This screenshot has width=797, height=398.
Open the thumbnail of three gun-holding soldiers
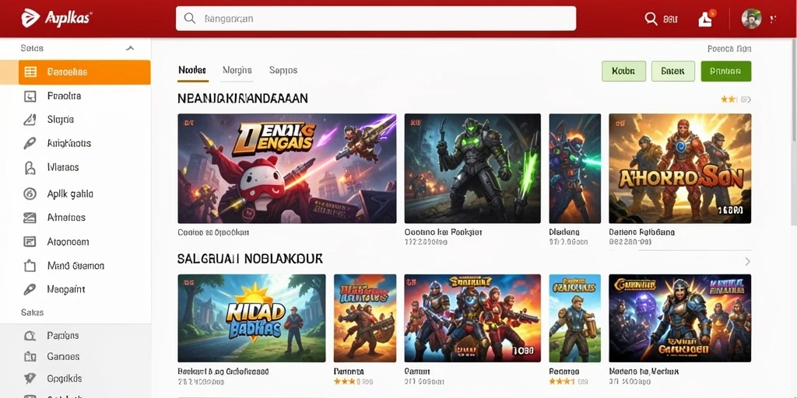pos(472,318)
